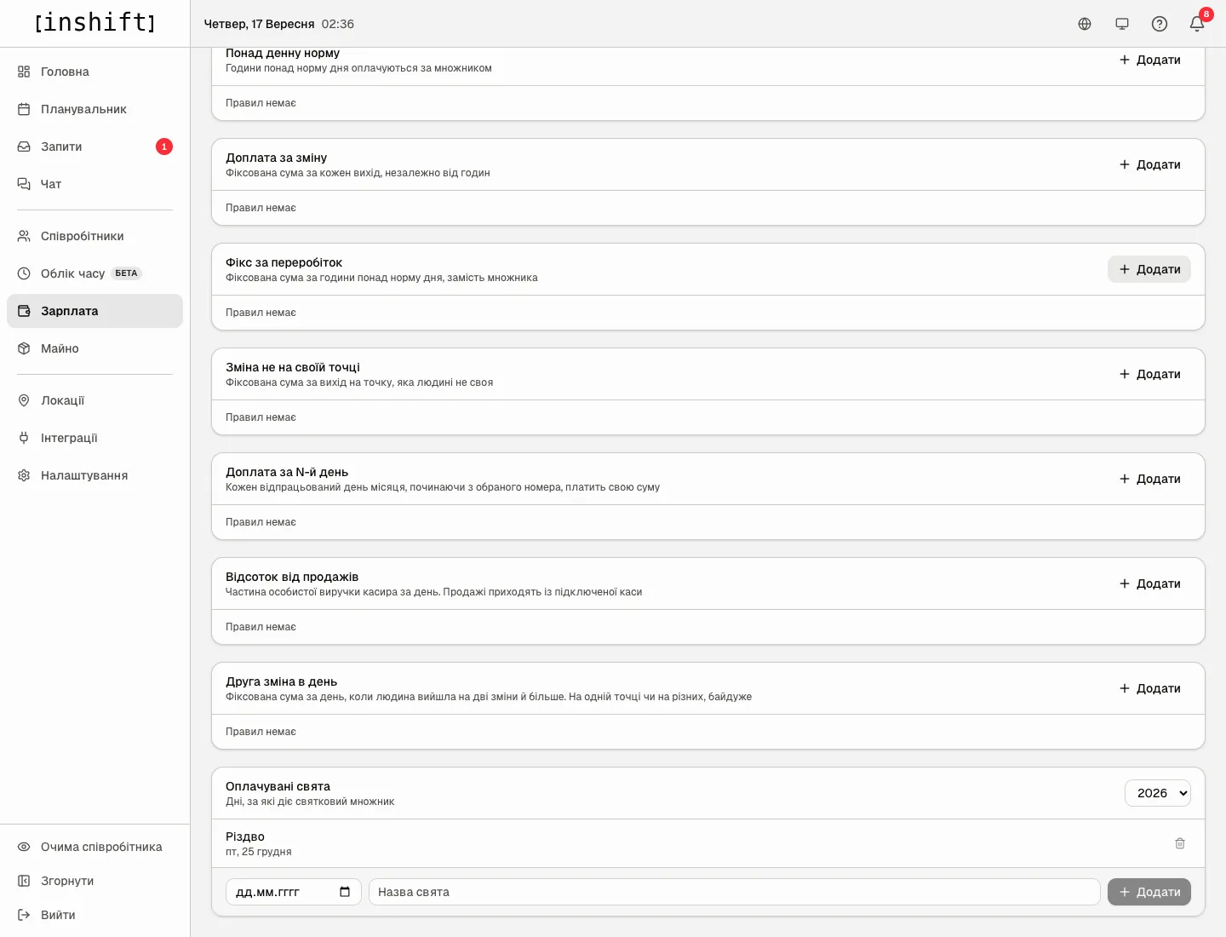Image resolution: width=1226 pixels, height=937 pixels.
Task: Open Майно in the sidebar
Action: [x=95, y=348]
